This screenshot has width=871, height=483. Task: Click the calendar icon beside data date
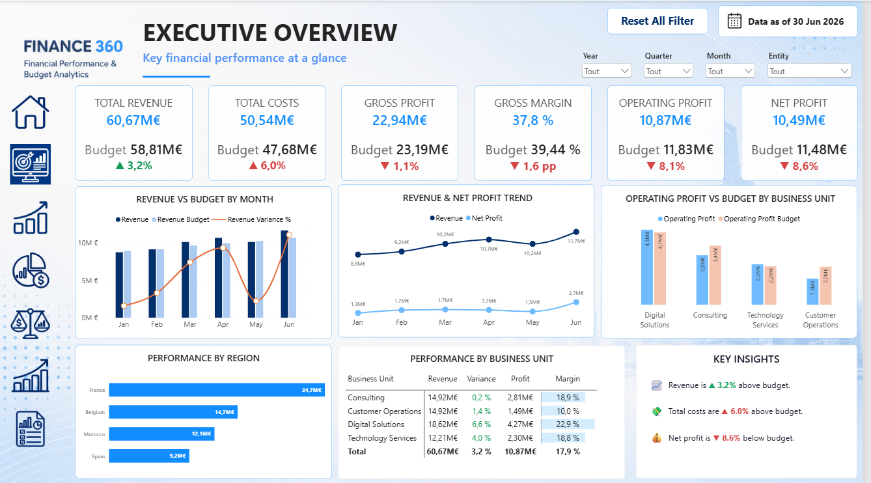[734, 21]
